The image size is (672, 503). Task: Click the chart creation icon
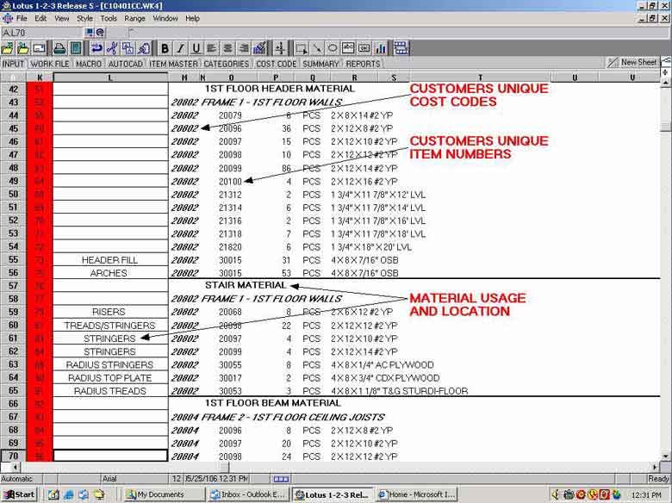380,48
